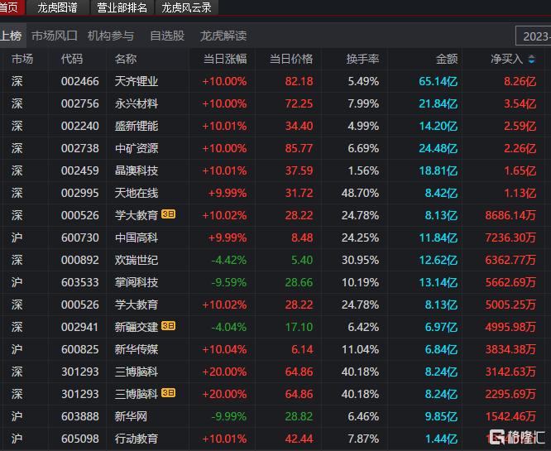The height and width of the screenshot is (451, 551).
Task: Click stock code 002941
Action: click(79, 327)
